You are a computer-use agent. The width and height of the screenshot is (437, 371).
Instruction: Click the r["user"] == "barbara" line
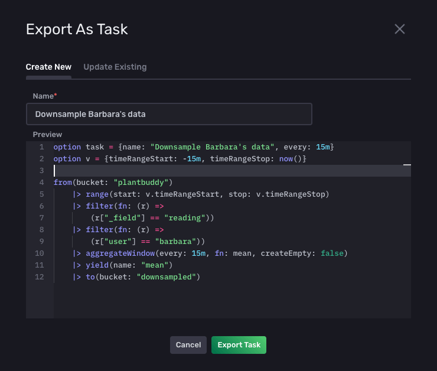pos(148,242)
